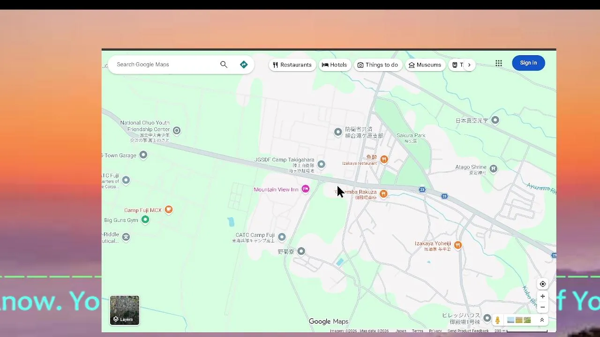Show more category chips with arrow
Viewport: 600px width, 337px height.
(469, 65)
